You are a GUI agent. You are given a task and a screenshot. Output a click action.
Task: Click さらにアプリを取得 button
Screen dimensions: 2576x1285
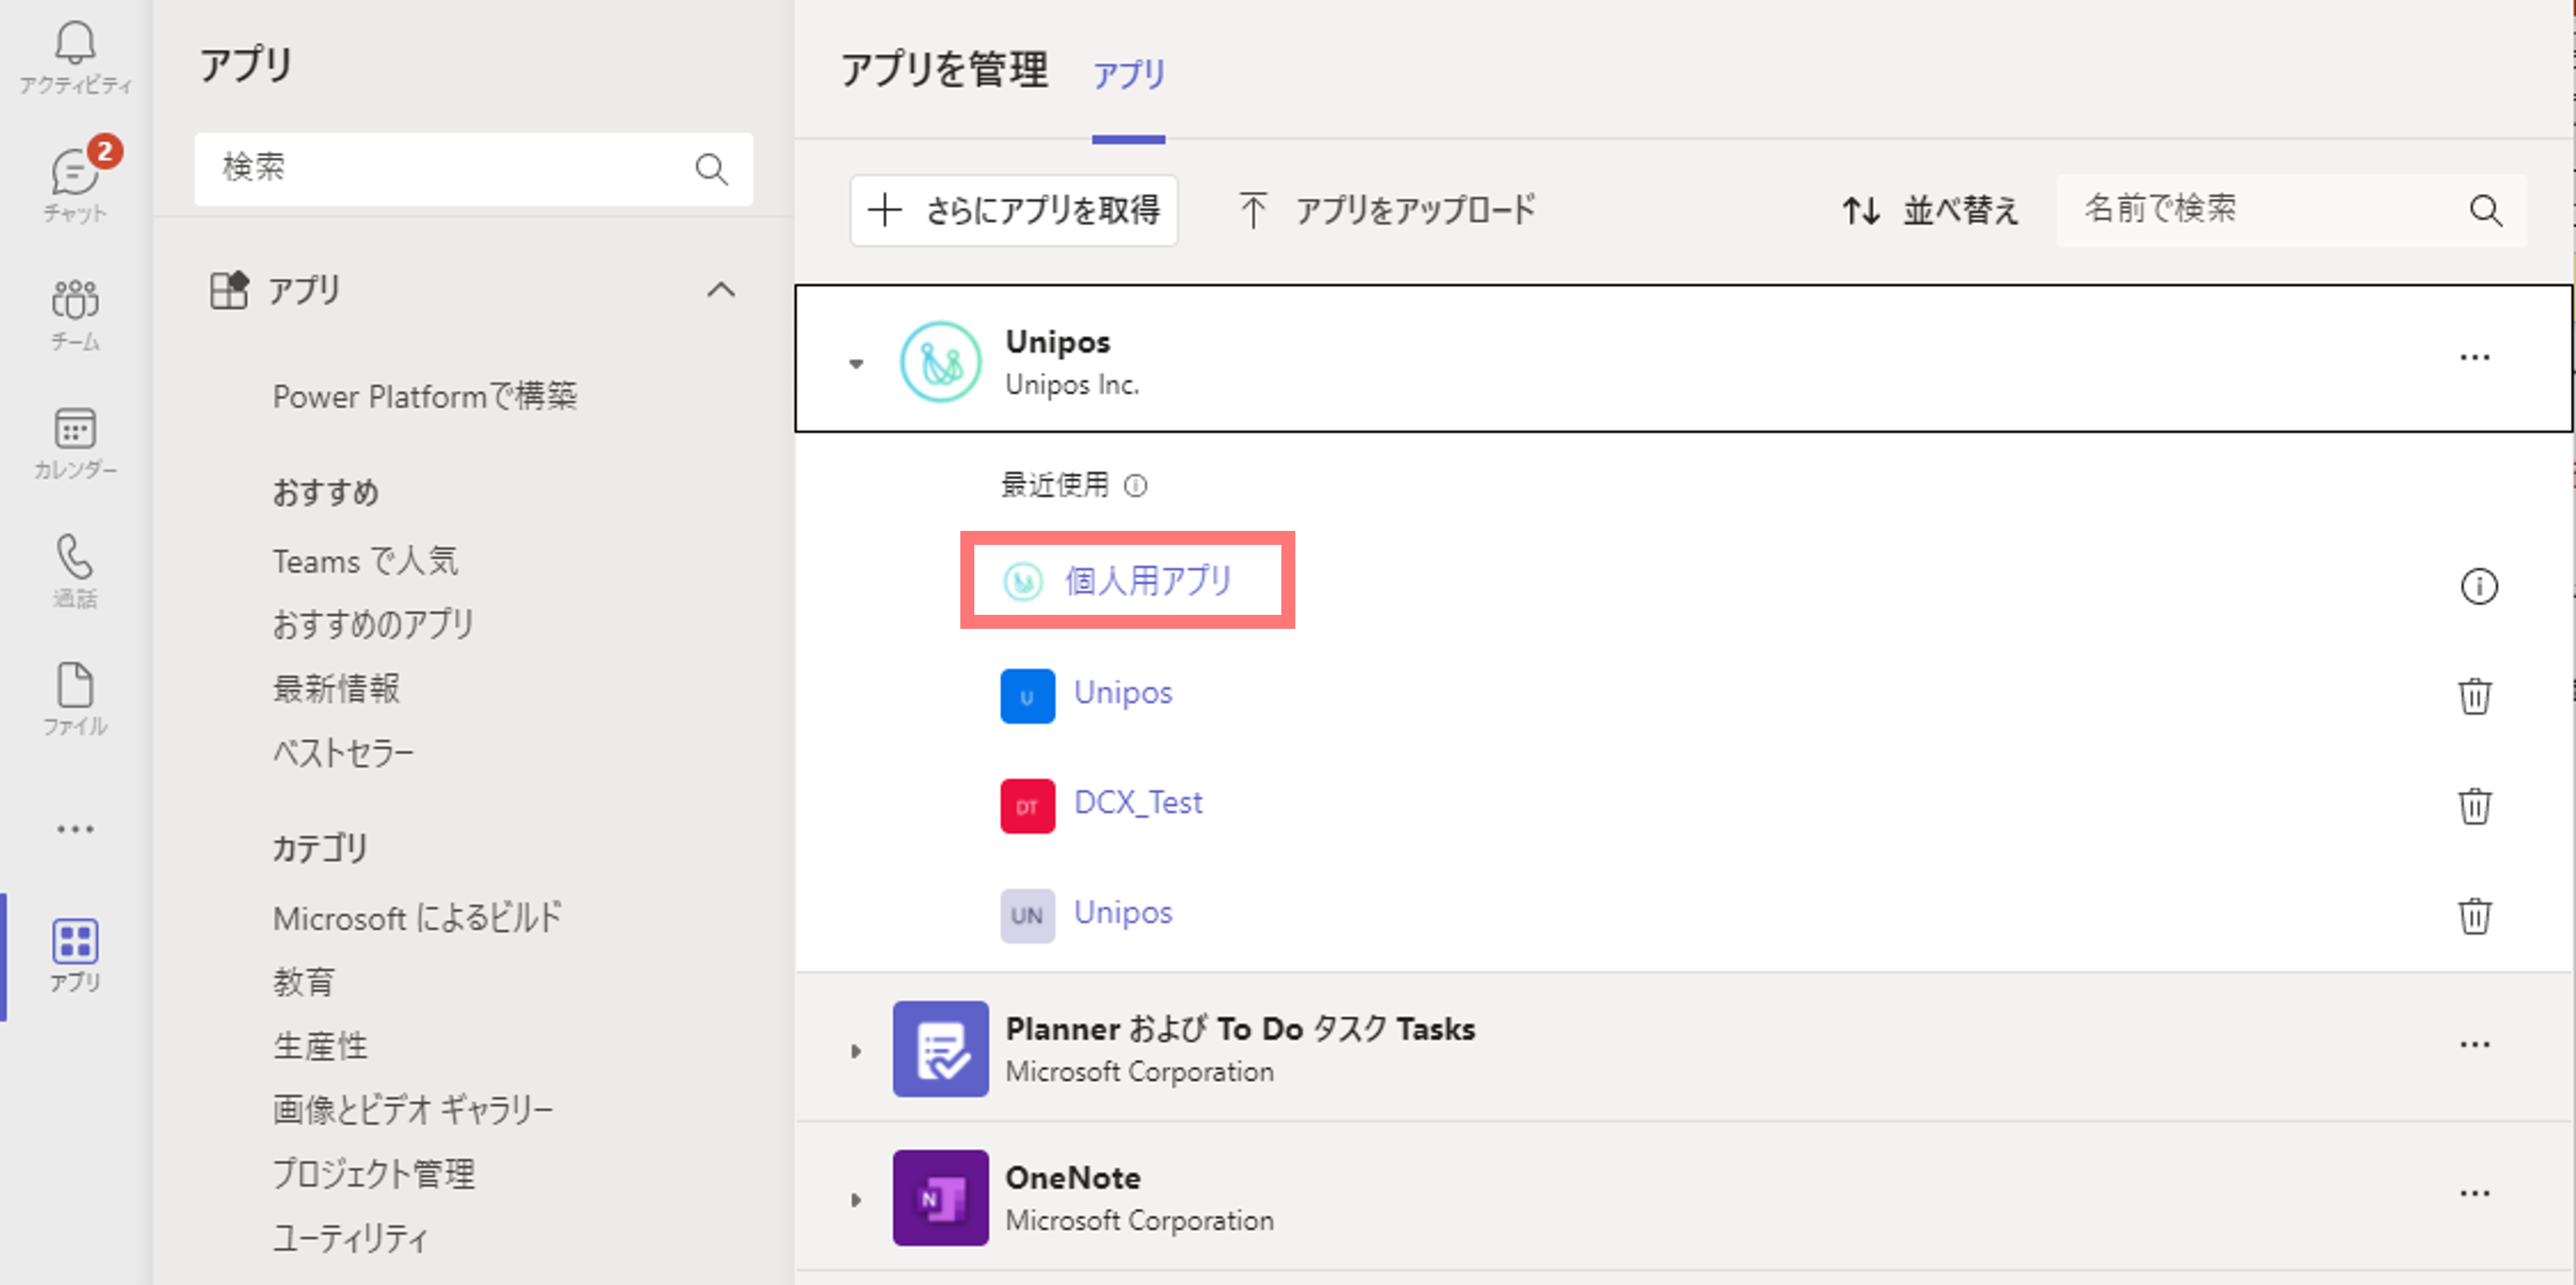(1014, 210)
